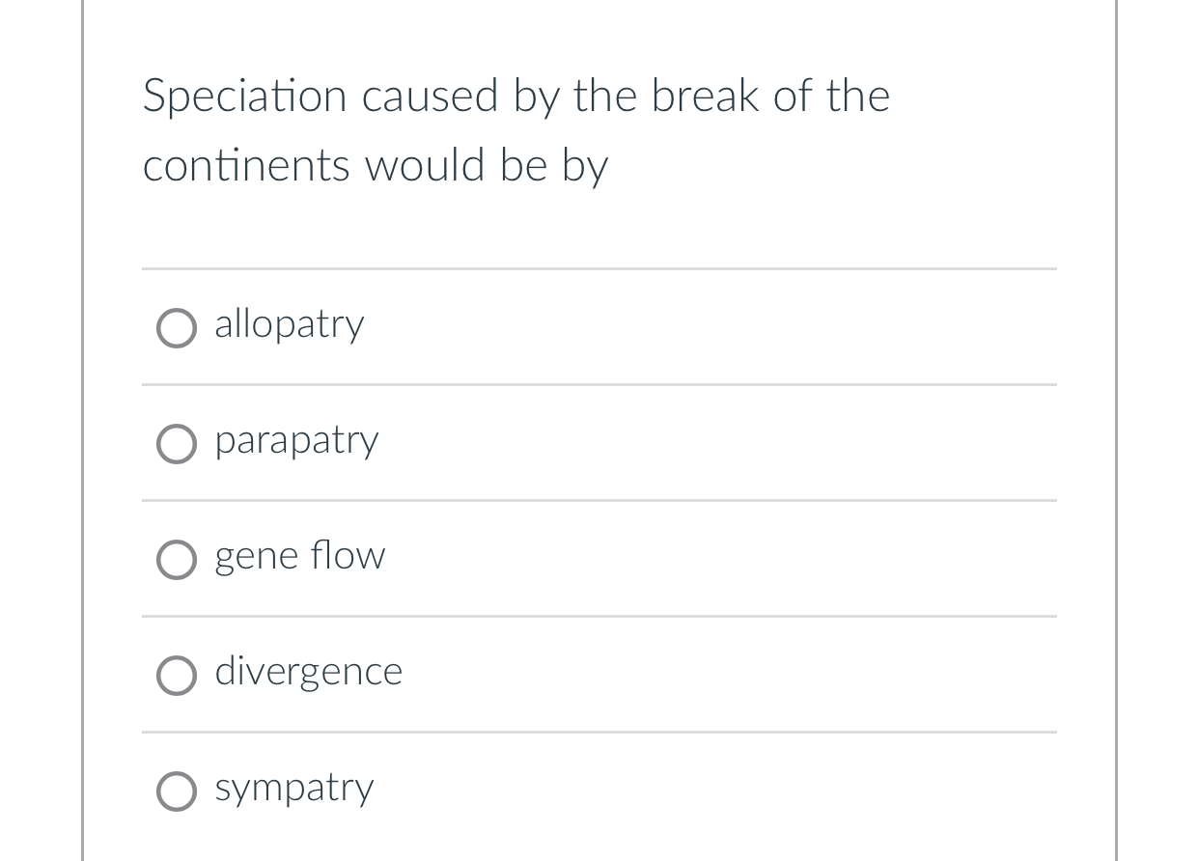
Task: Mark allopatry for the continental break question
Action: [x=177, y=328]
